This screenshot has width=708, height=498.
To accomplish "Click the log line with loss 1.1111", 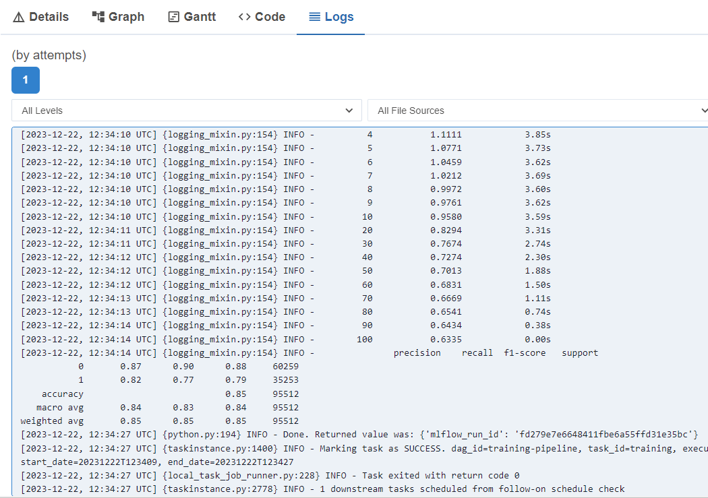I will click(x=285, y=134).
